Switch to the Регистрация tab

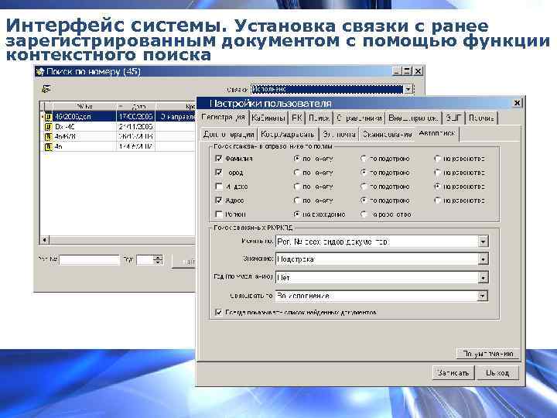click(223, 118)
